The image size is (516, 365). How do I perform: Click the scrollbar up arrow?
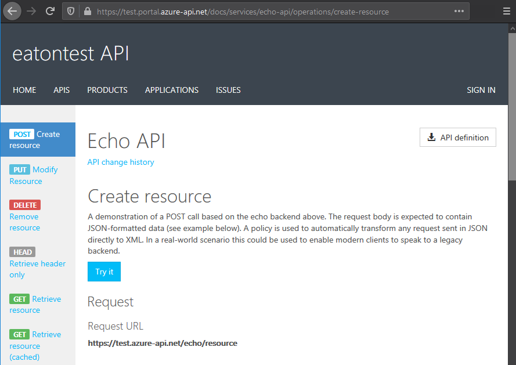click(512, 28)
